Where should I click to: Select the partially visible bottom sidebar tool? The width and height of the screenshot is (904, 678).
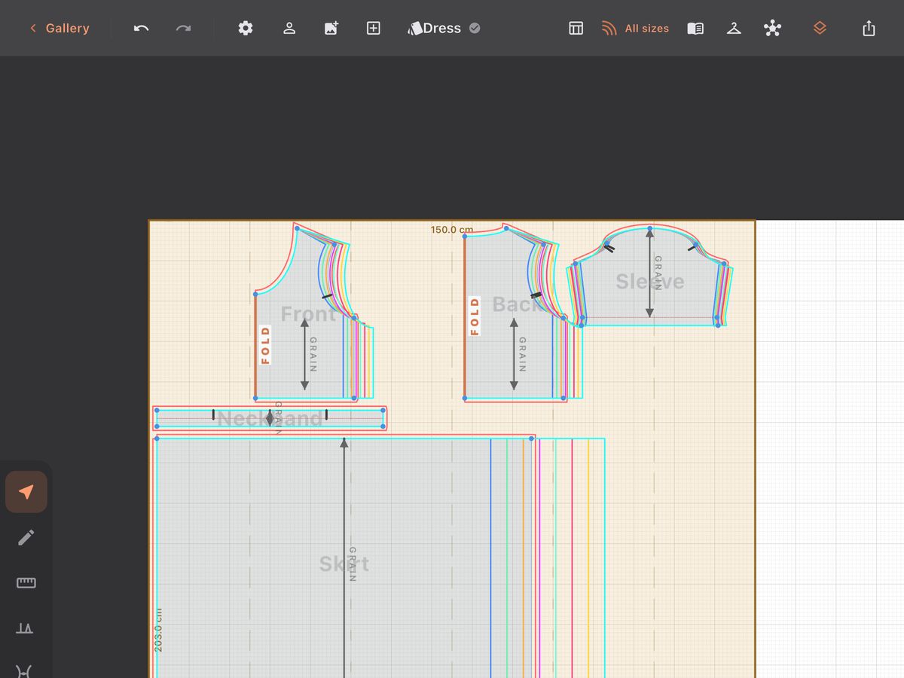tap(24, 670)
